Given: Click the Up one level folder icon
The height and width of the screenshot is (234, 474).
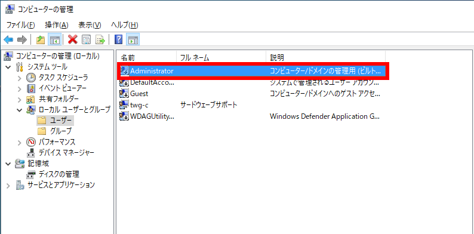Looking at the screenshot, I should click(41, 39).
